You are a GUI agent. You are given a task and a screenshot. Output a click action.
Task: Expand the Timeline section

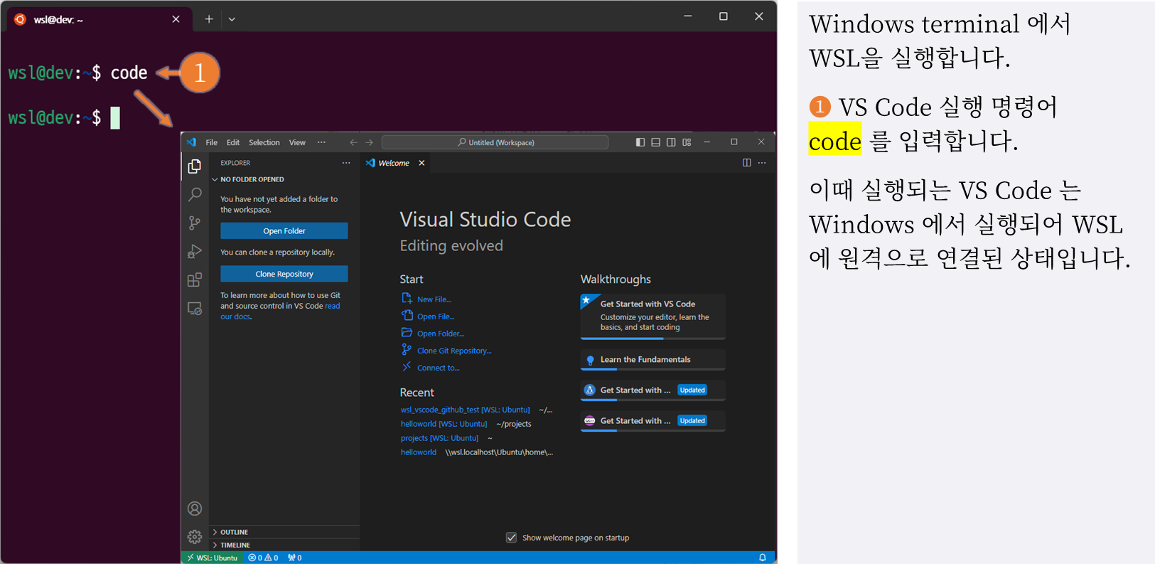284,545
